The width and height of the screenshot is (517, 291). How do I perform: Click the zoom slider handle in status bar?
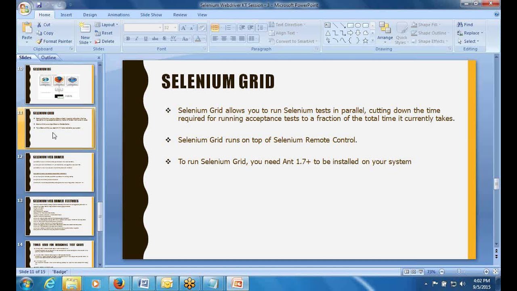click(x=459, y=272)
